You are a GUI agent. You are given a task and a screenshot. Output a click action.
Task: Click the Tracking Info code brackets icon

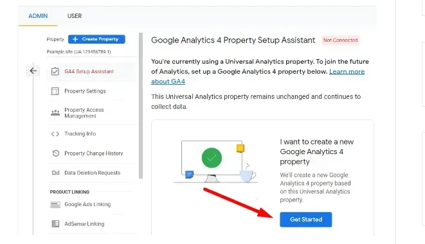[55, 134]
